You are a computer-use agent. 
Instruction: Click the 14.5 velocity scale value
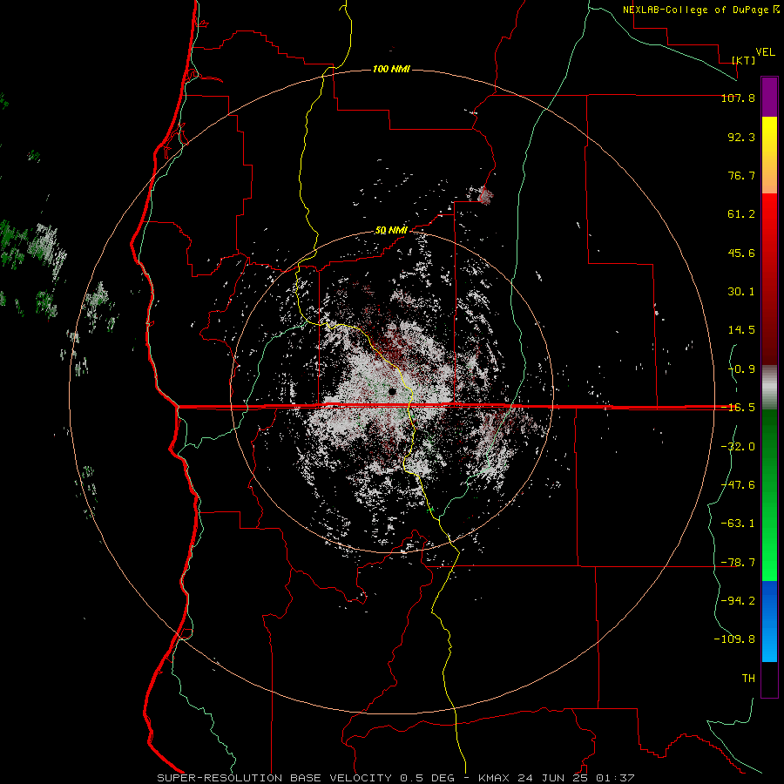click(x=741, y=330)
